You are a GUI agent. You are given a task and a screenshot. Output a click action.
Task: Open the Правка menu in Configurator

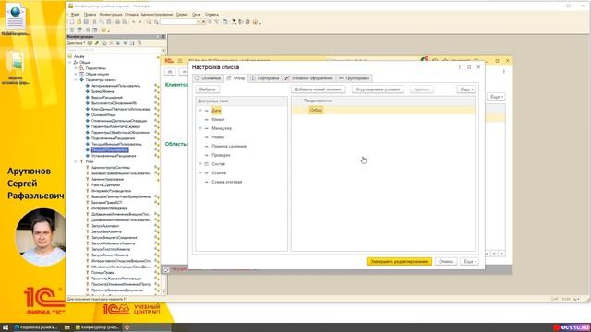(x=90, y=15)
